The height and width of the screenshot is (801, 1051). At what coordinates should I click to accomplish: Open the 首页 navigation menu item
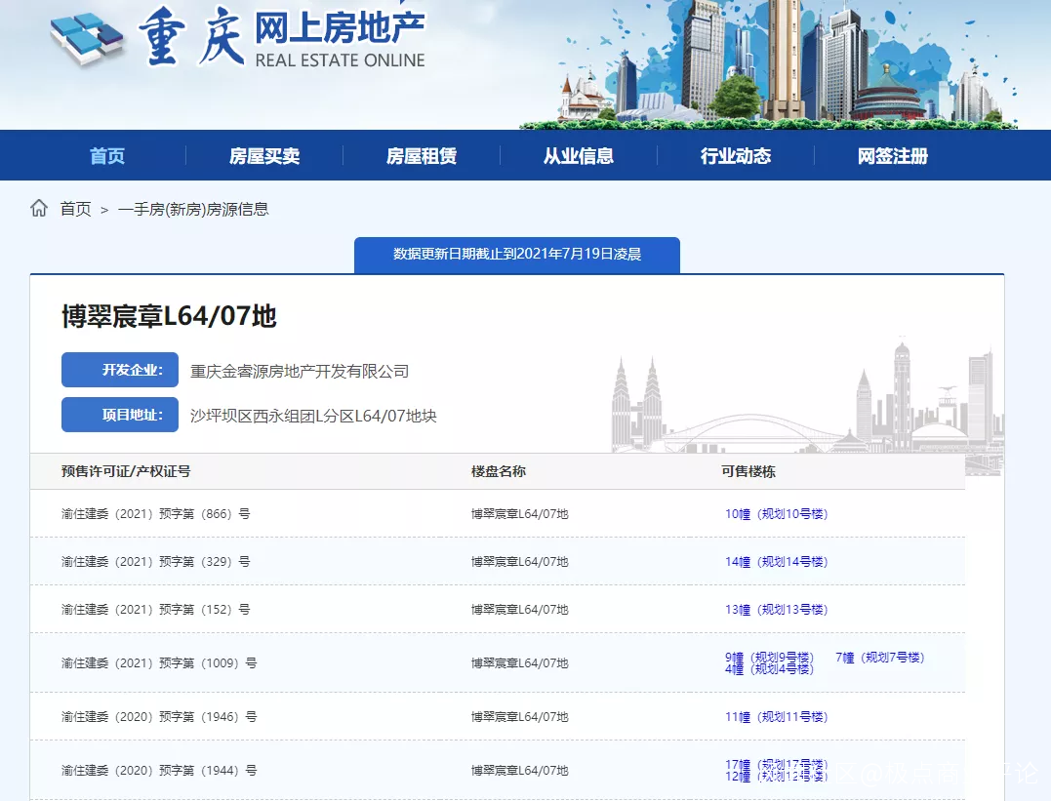(107, 156)
